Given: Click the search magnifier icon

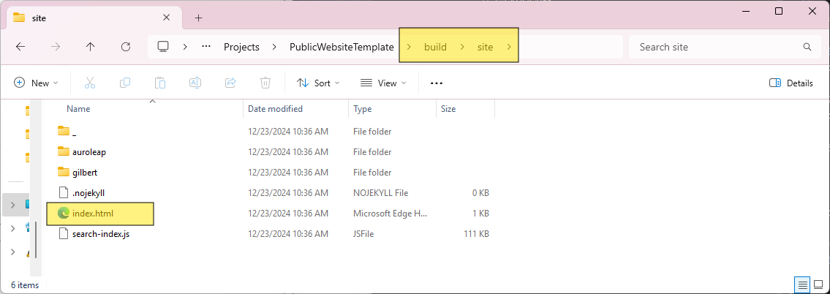Looking at the screenshot, I should [x=807, y=47].
